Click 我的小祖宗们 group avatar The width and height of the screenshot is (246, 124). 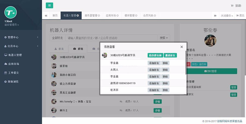pos(54,75)
